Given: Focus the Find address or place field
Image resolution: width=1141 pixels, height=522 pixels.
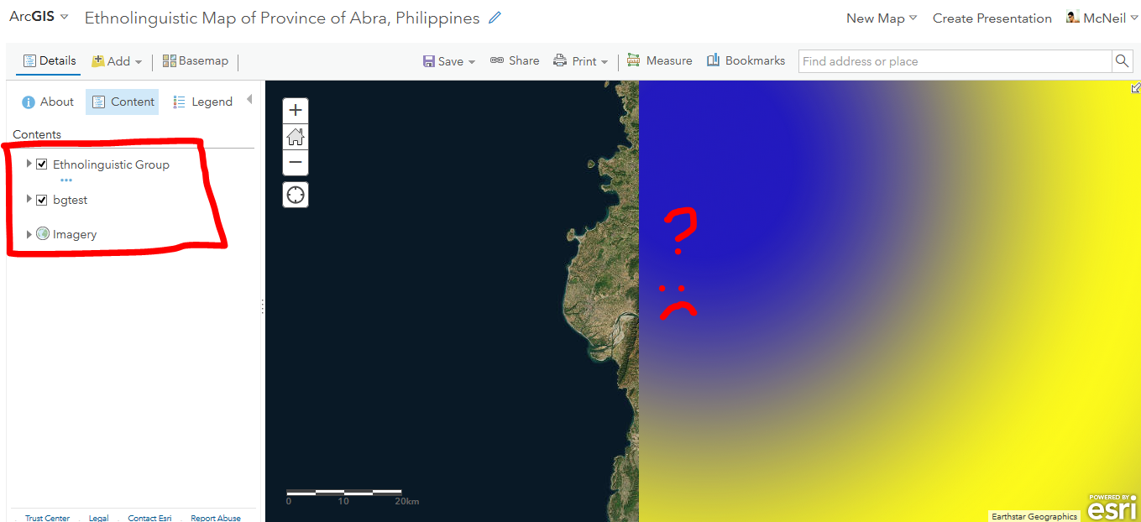Looking at the screenshot, I should click(955, 61).
